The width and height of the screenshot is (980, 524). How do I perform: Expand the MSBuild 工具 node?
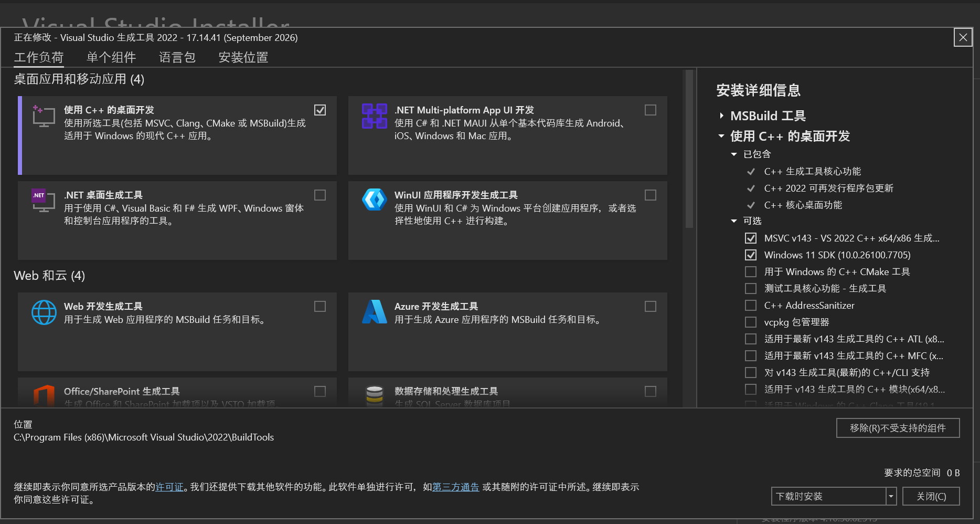click(722, 116)
